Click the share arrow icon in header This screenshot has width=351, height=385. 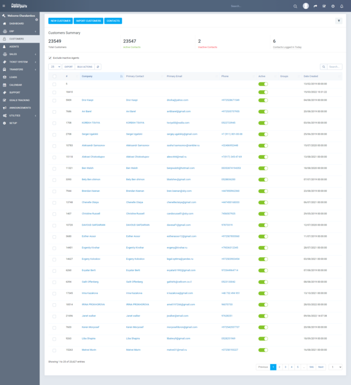coord(315,6)
